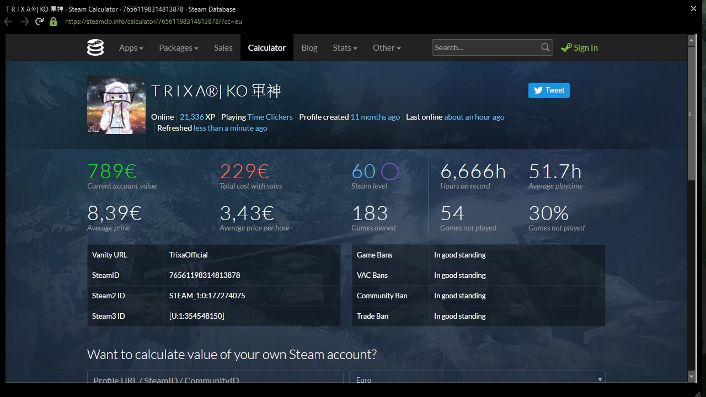
Task: Click the browser back arrow
Action: pos(9,21)
